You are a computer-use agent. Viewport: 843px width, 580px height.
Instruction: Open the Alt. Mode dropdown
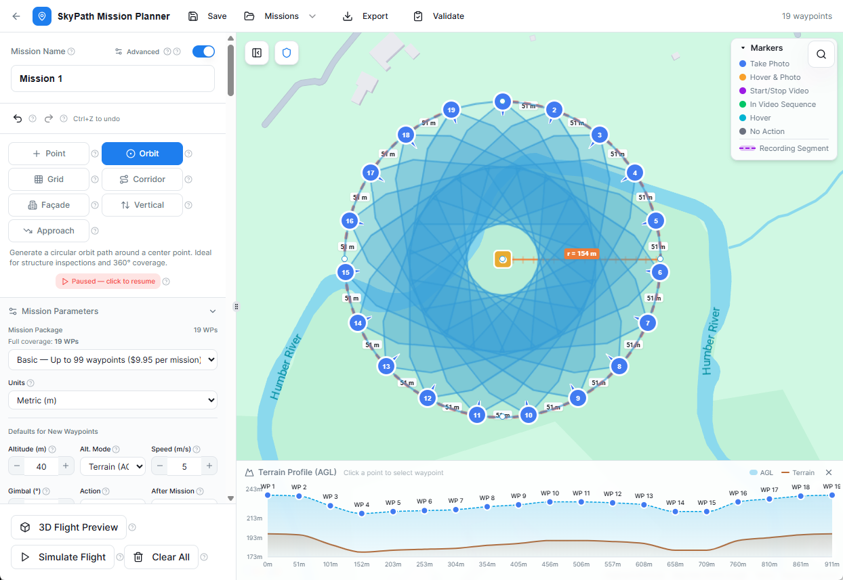coord(112,466)
